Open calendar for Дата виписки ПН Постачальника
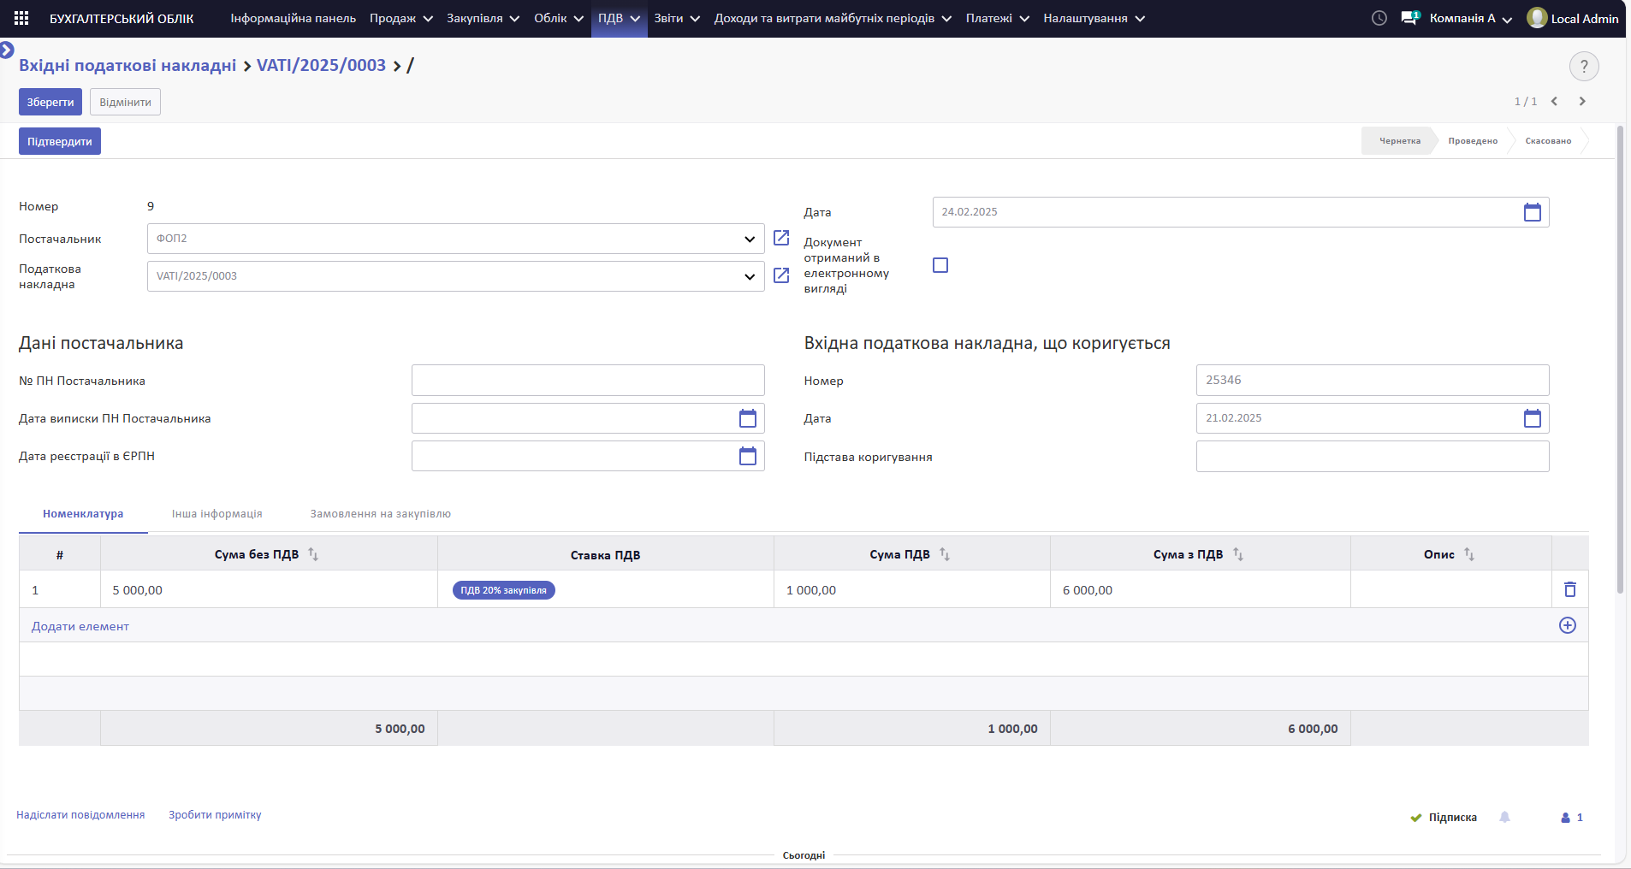Screen dimensions: 1631x869 point(748,418)
